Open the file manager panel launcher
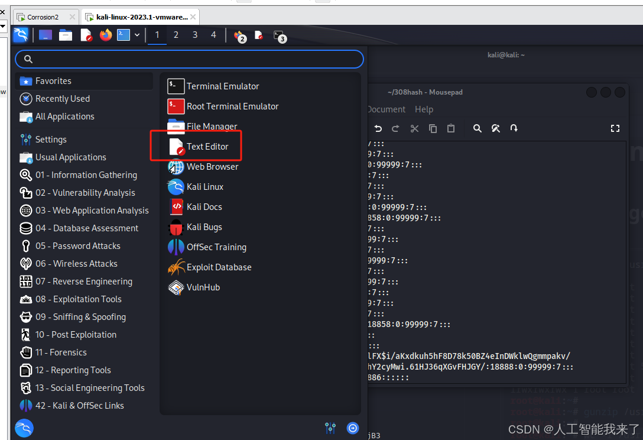This screenshot has width=643, height=440. 66,35
